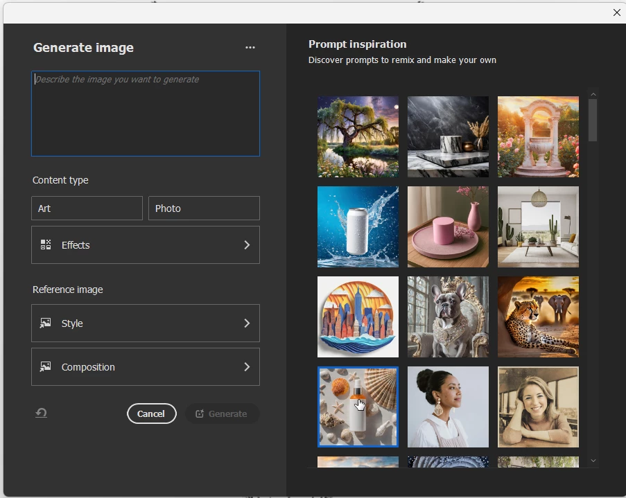Click the Composition reference image icon
This screenshot has height=498, width=626.
pos(46,366)
